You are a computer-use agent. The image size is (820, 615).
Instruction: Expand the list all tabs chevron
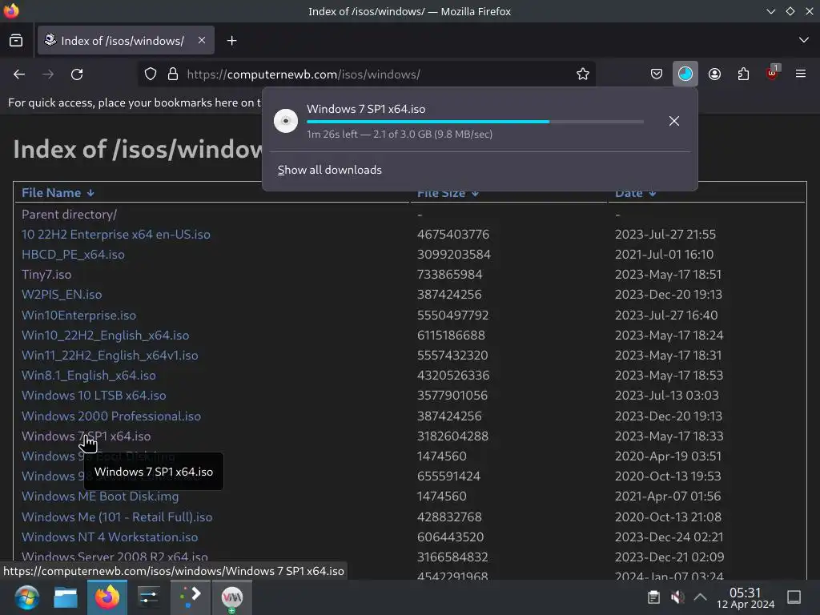point(804,40)
